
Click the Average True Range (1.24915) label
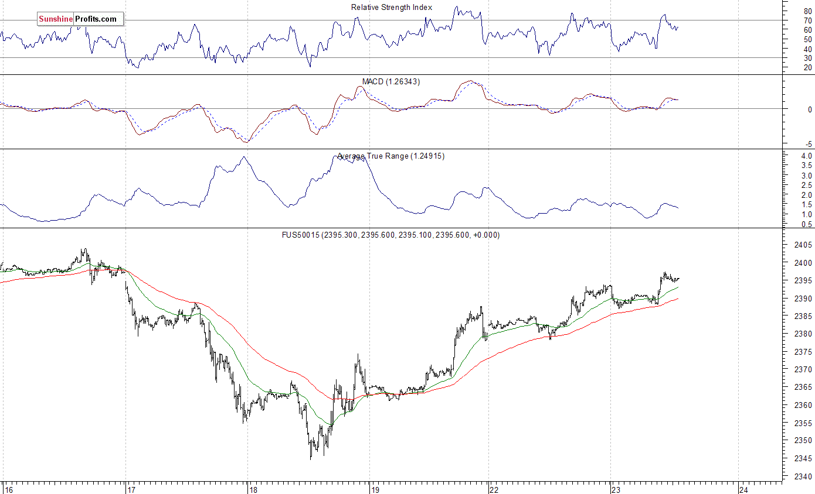coord(391,156)
